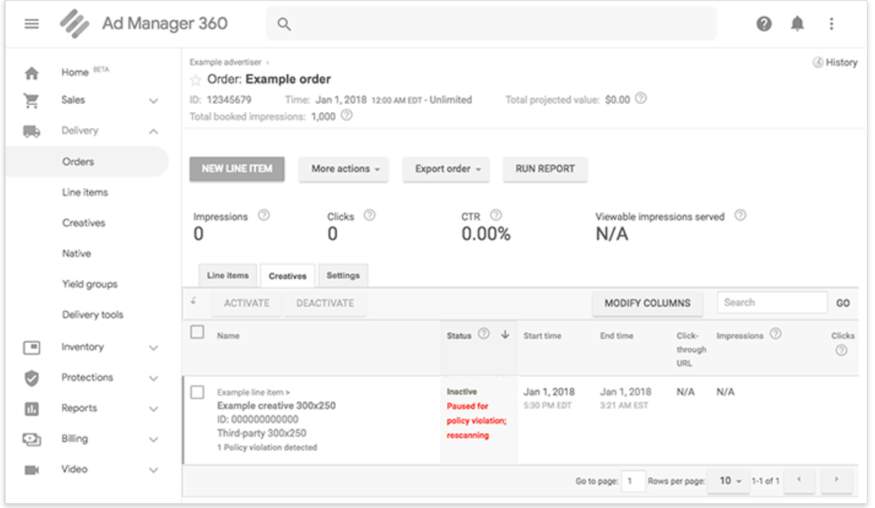The image size is (875, 508).
Task: Open the notifications bell
Action: [797, 25]
